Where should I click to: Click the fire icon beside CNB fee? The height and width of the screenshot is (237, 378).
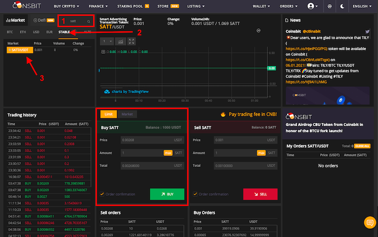pos(223,114)
